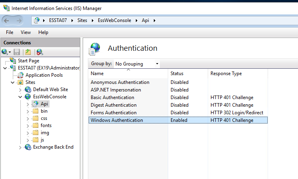The image size is (298, 179).
Task: Click the ESSTA07 server icon in tree
Action: tap(13, 68)
